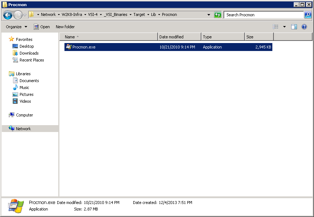Viewport: 314px width, 217px height.
Task: Open the address bar history dropdown
Action: [209, 14]
